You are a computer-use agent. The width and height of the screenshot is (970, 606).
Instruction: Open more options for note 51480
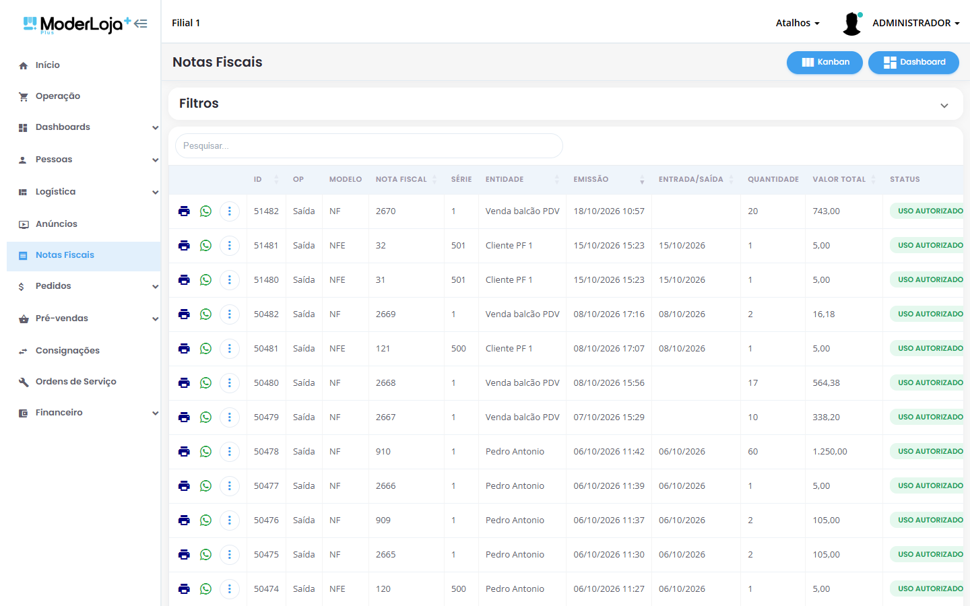pyautogui.click(x=230, y=280)
